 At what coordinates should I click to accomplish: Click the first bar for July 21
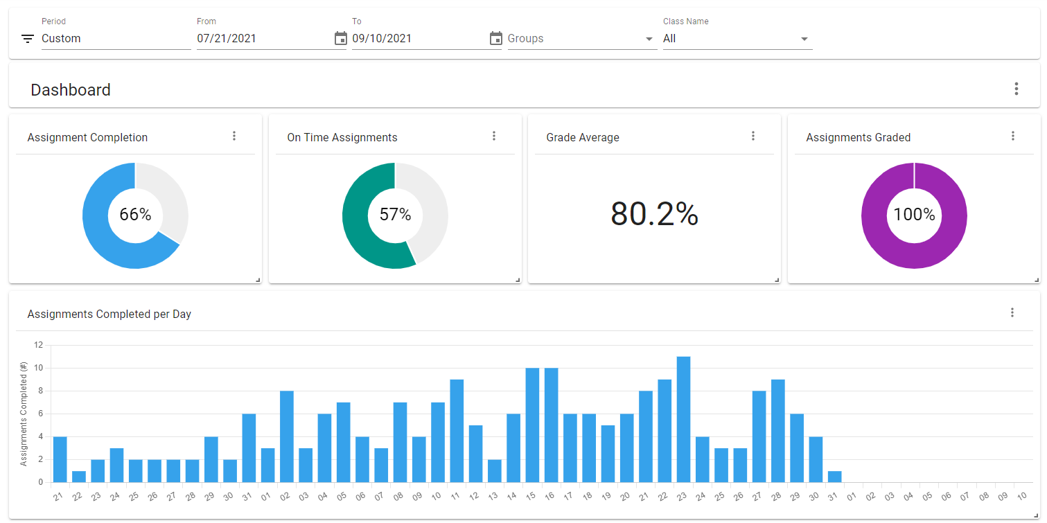point(60,459)
